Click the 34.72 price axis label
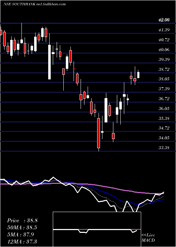This screenshot has height=247, width=176. (x=164, y=128)
